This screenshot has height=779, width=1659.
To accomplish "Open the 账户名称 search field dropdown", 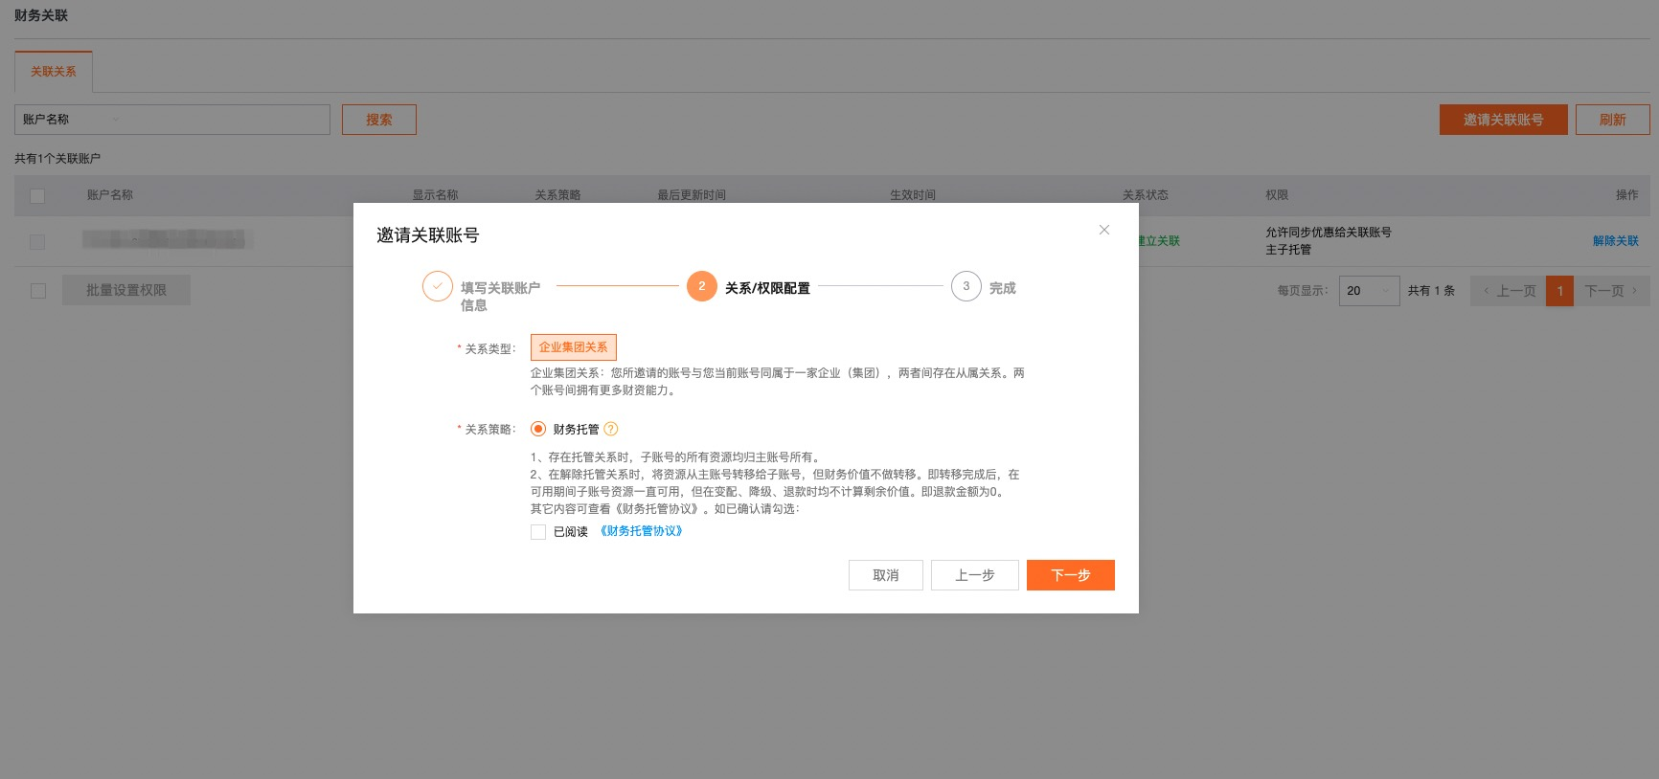I will click(x=72, y=120).
